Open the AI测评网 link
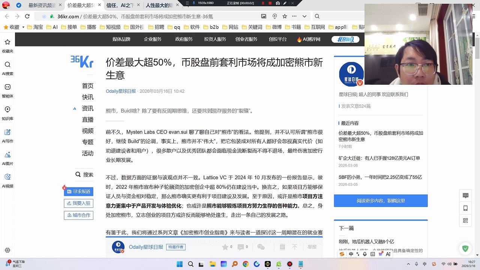The height and width of the screenshot is (270, 480). point(309,39)
